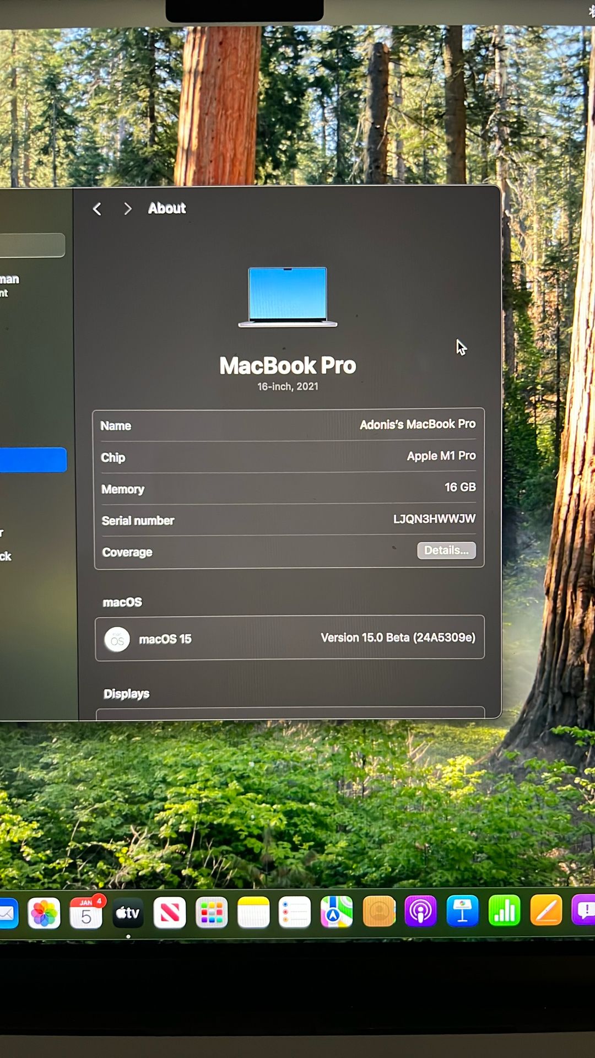Open Launchpad from the Dock
This screenshot has width=595, height=1058.
tap(212, 913)
